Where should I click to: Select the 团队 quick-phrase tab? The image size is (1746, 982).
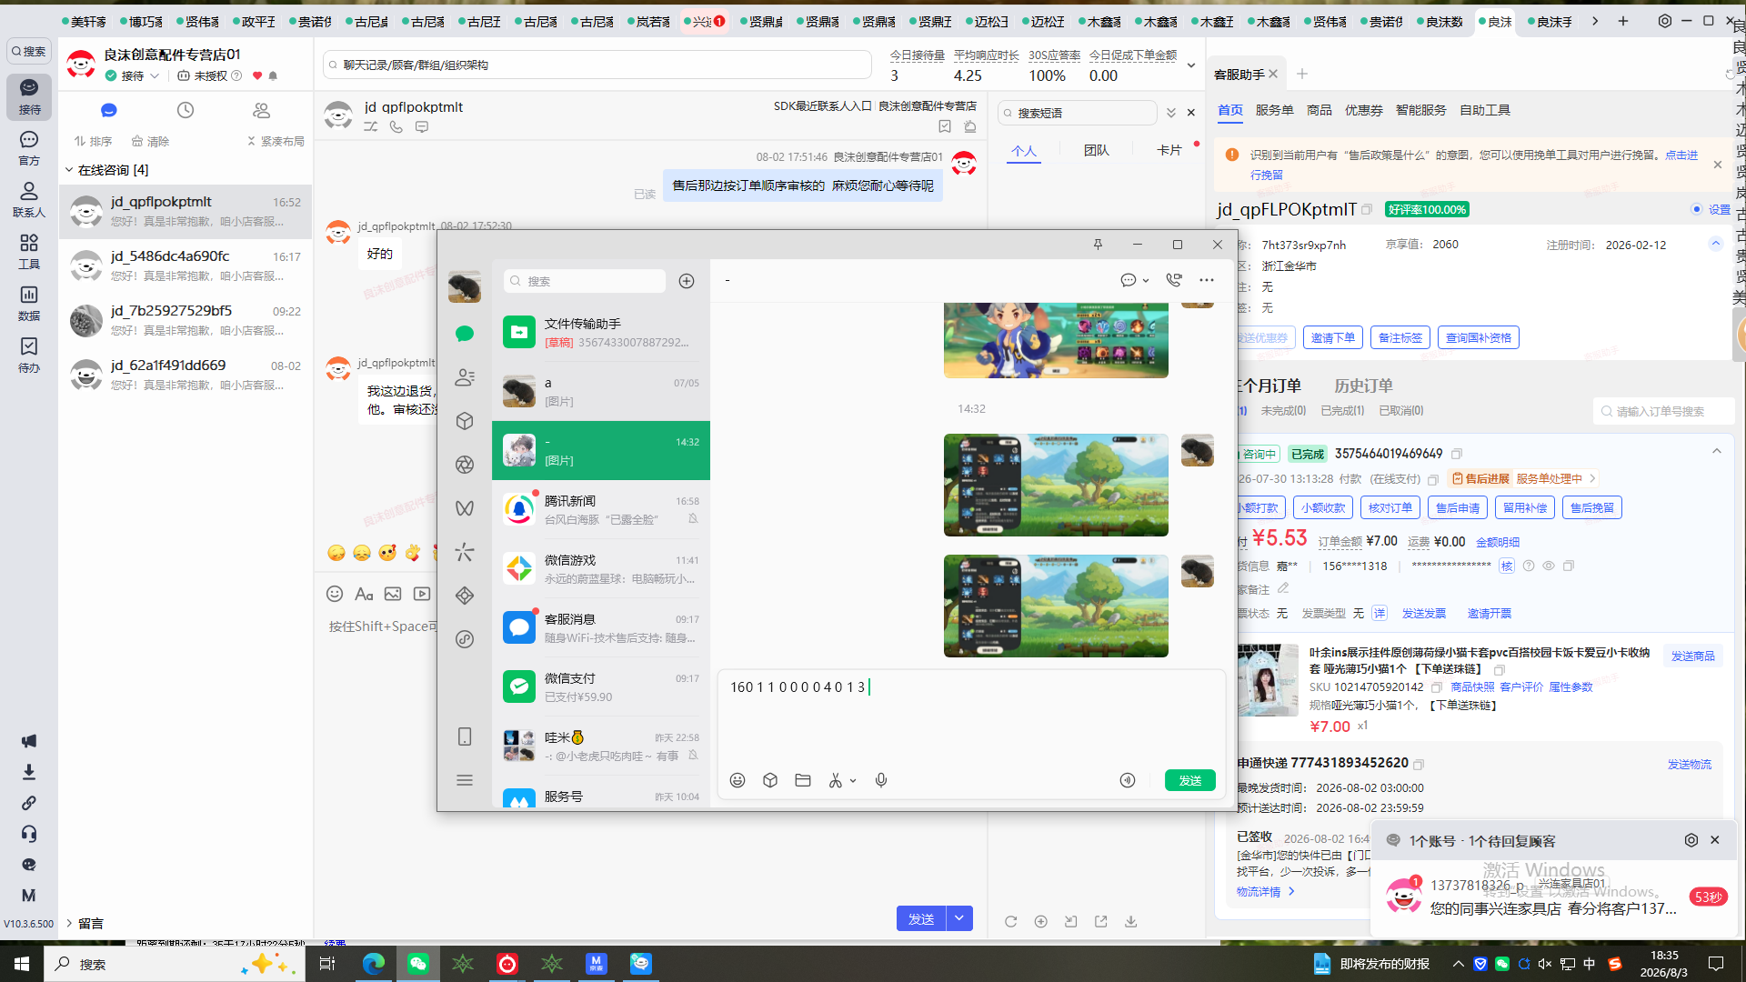pos(1096,150)
